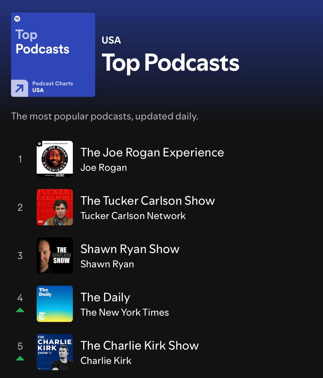
Task: Click rank number 2
Action: 20,207
